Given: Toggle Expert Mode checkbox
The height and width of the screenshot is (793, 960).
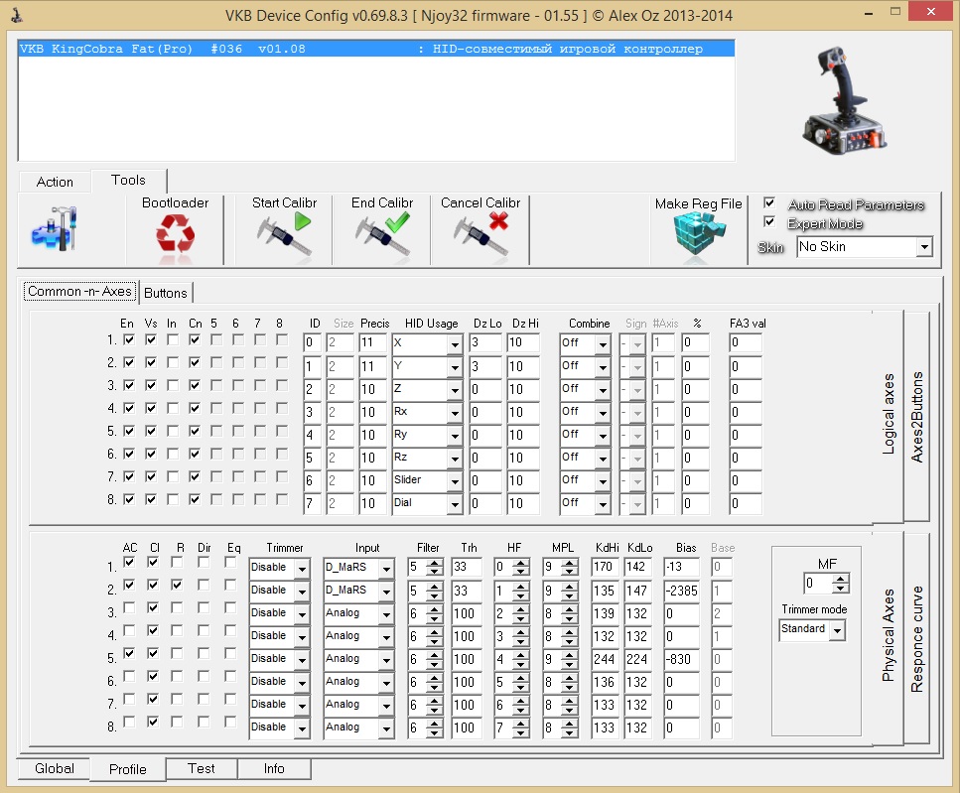Looking at the screenshot, I should click(x=769, y=221).
